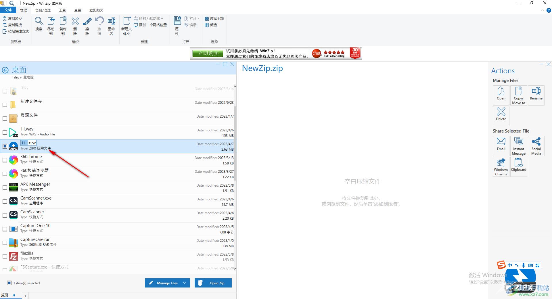Viewport: 552px width, 299px height.
Task: Check the 新建文件夹 checkbox
Action: point(5,105)
